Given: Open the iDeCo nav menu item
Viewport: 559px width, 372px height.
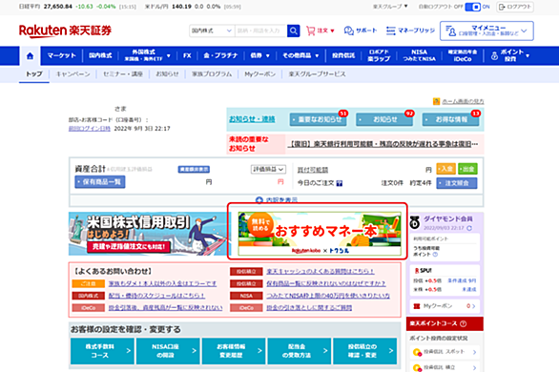Looking at the screenshot, I should [x=463, y=55].
